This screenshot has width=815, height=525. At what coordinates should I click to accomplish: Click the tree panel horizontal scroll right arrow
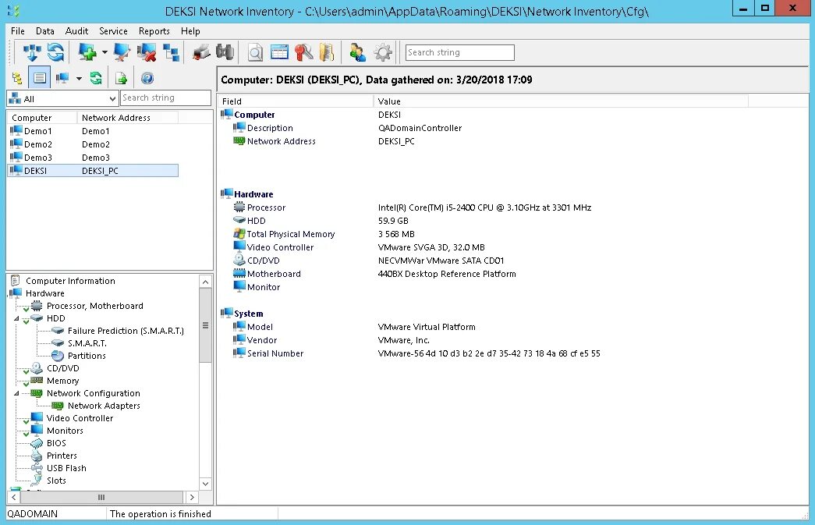[192, 497]
